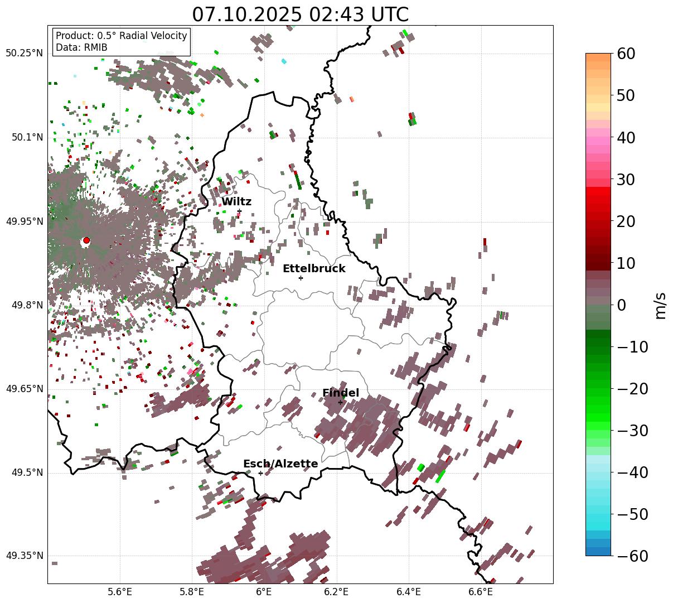Click the colorbar tick label −20

632,389
